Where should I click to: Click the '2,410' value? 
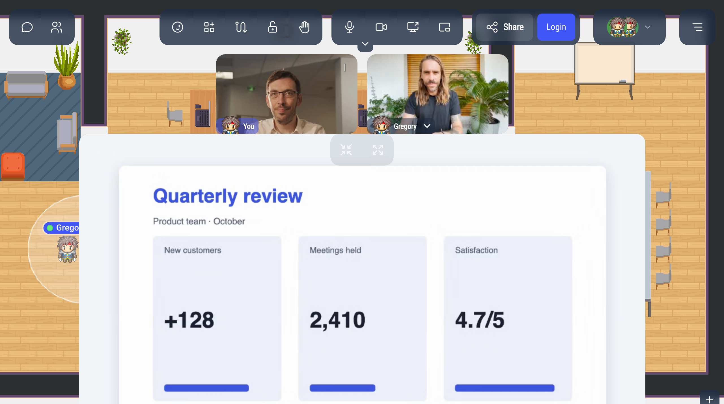pos(337,320)
